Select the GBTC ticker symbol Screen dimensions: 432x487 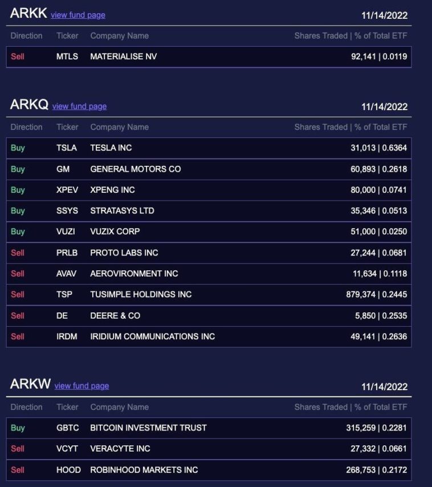(x=67, y=428)
